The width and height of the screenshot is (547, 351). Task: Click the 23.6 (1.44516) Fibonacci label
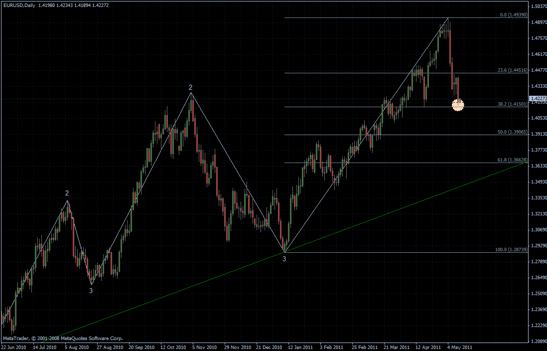pyautogui.click(x=513, y=70)
